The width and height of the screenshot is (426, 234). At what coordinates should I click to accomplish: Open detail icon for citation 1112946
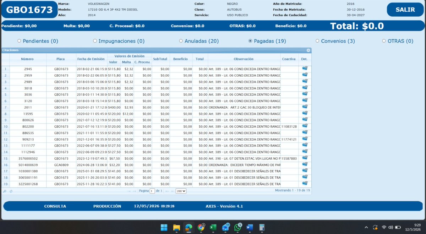305,152
